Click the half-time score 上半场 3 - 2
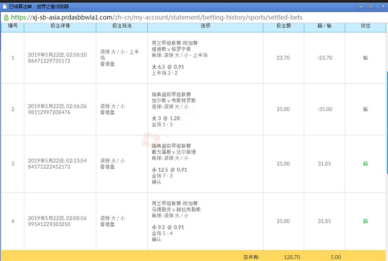Viewport: 388px width, 261px height. coord(164,73)
